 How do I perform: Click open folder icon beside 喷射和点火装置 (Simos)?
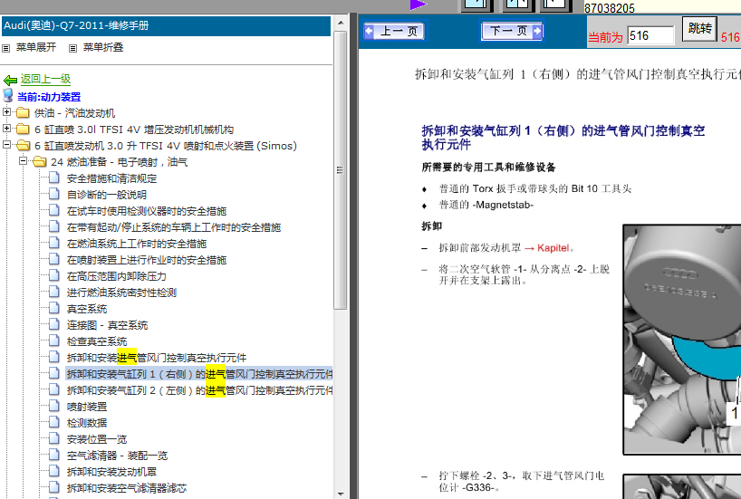click(x=24, y=145)
